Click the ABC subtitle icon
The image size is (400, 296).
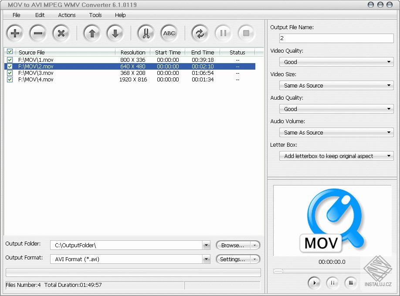pos(169,33)
